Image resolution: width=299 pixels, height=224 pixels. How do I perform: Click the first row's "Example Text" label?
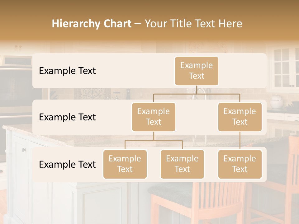(67, 71)
